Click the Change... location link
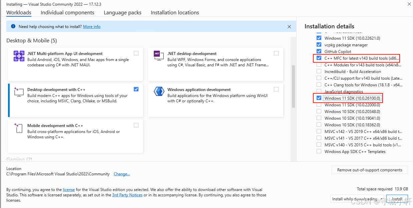 [122, 174]
